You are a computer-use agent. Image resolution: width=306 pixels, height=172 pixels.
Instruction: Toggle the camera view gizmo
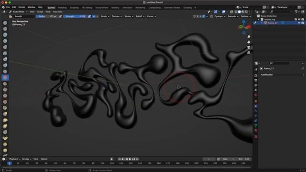249,47
